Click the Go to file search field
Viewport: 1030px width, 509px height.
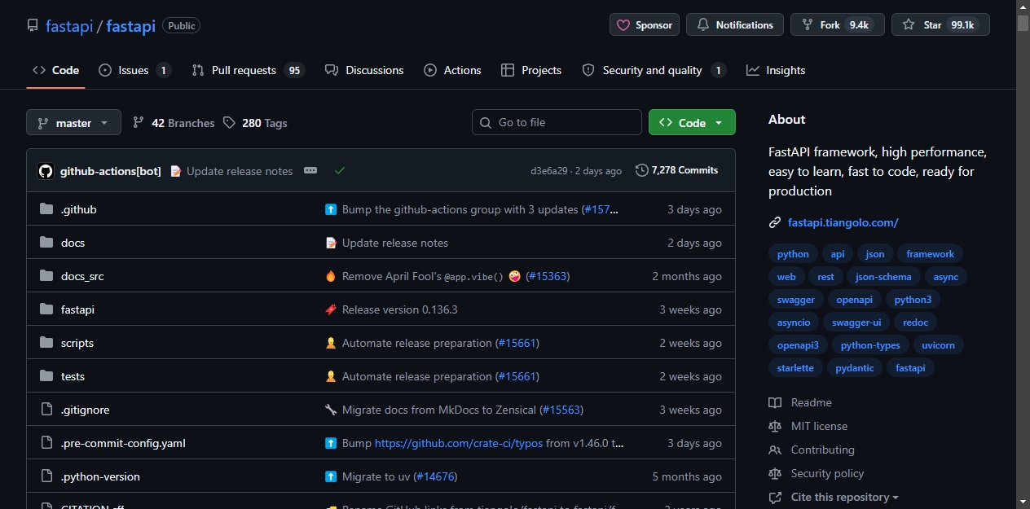tap(557, 122)
